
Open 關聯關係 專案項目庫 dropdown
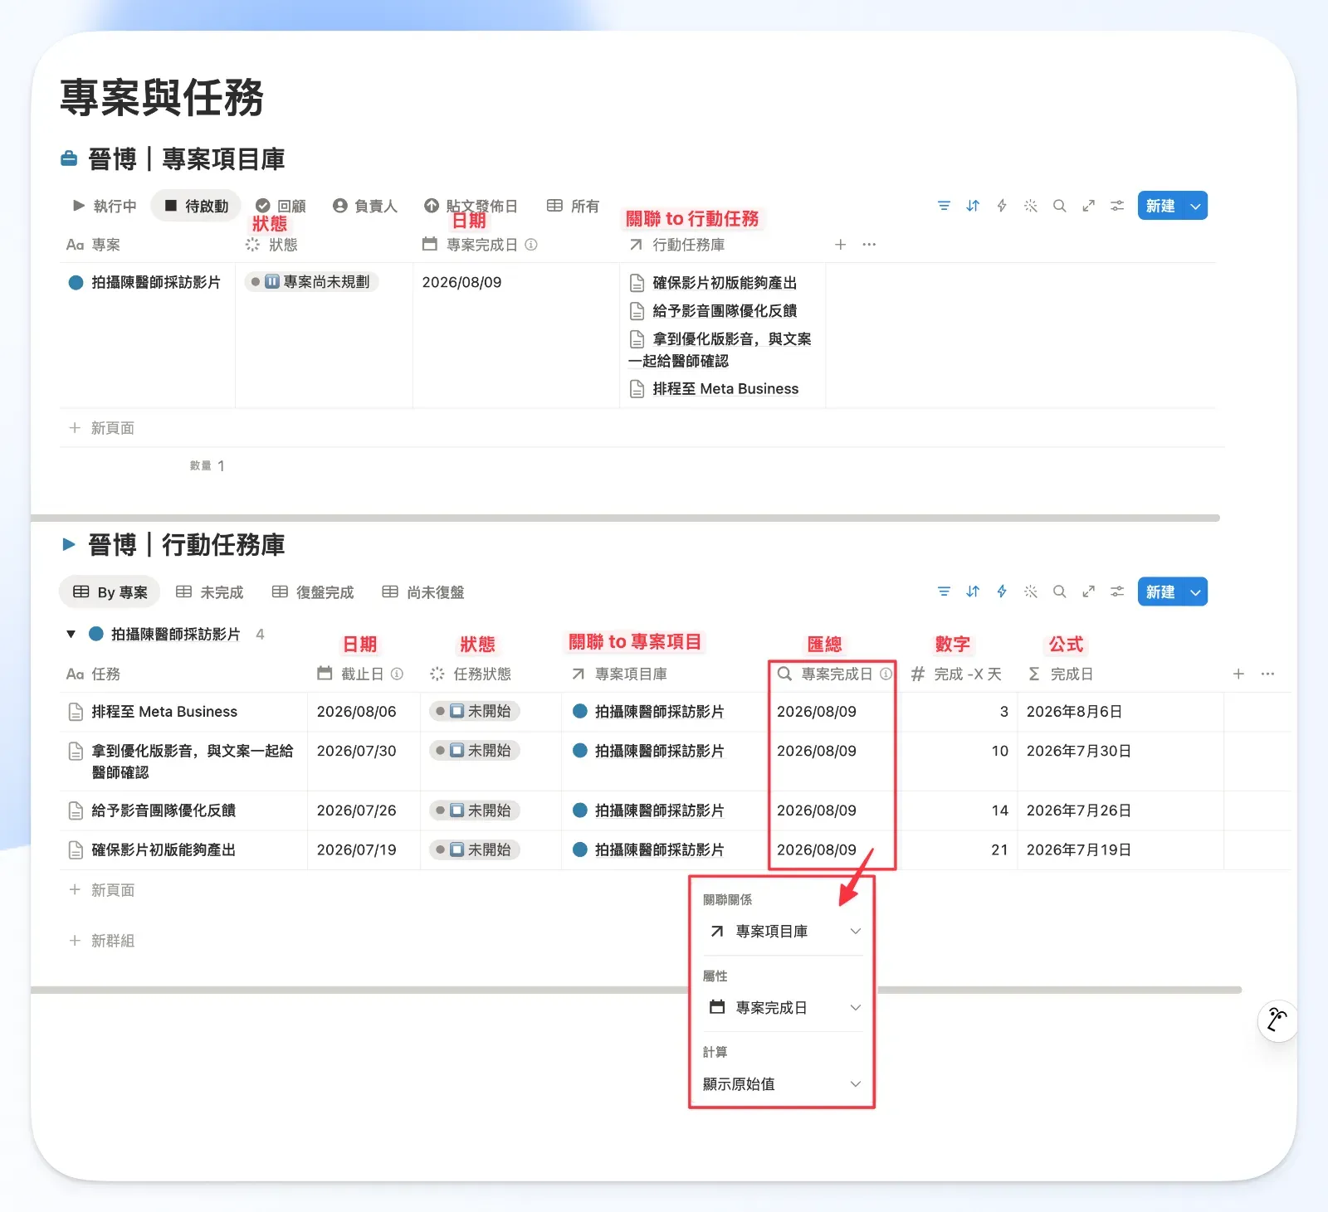click(783, 932)
